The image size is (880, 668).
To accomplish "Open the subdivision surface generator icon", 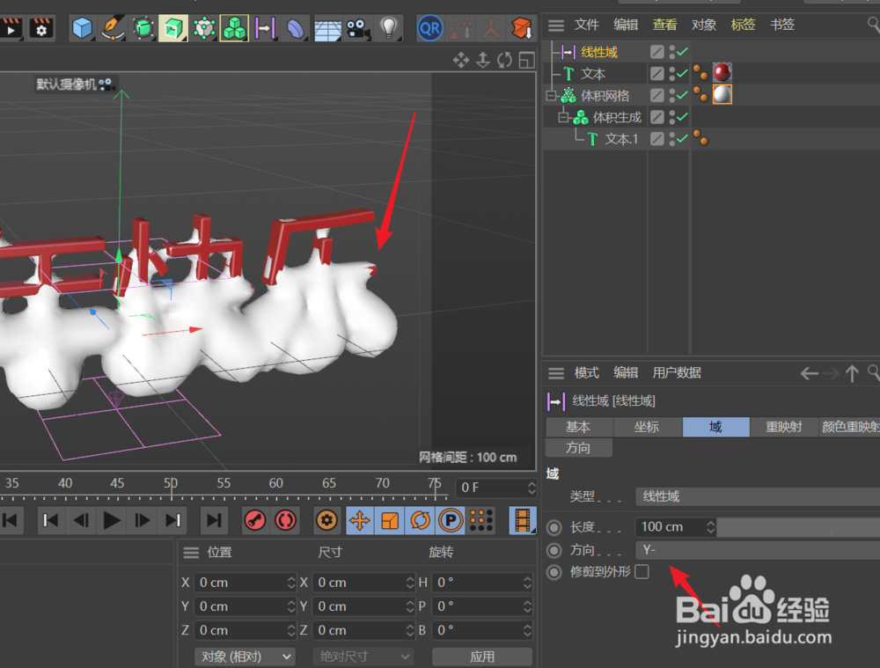I will point(143,28).
